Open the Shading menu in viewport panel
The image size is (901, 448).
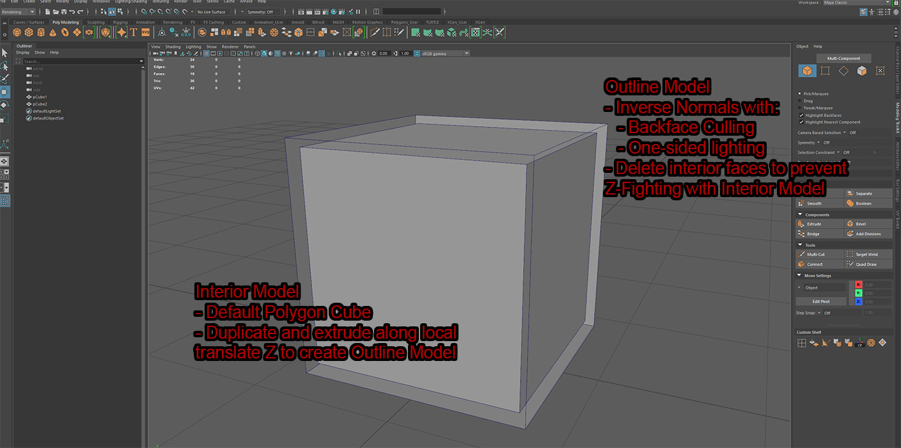point(173,47)
